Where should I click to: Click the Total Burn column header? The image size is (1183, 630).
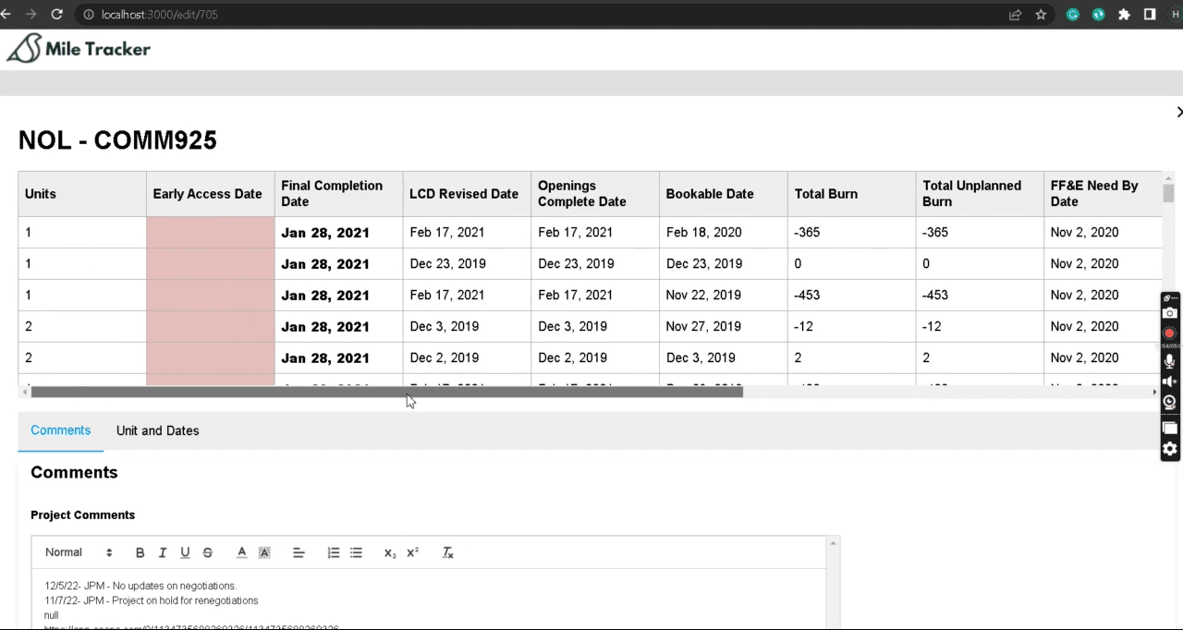point(852,194)
